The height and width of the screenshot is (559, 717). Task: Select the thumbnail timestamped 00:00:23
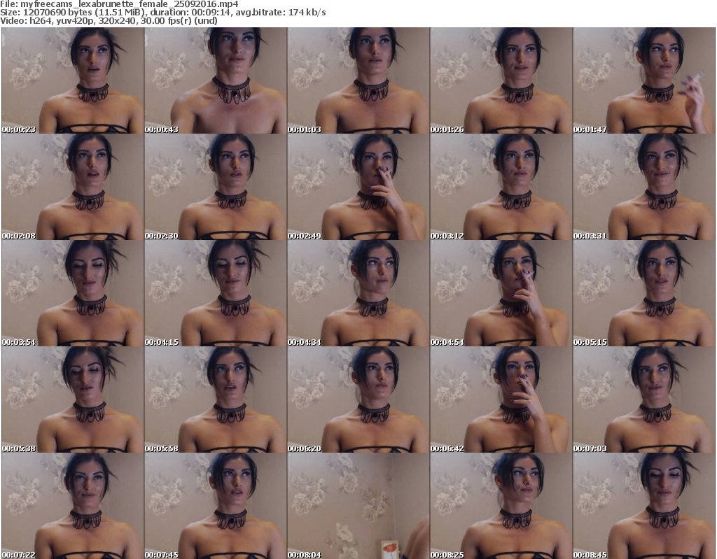[x=73, y=80]
